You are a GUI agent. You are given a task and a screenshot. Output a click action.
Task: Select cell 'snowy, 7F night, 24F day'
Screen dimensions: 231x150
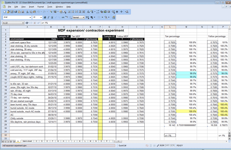point(27,73)
